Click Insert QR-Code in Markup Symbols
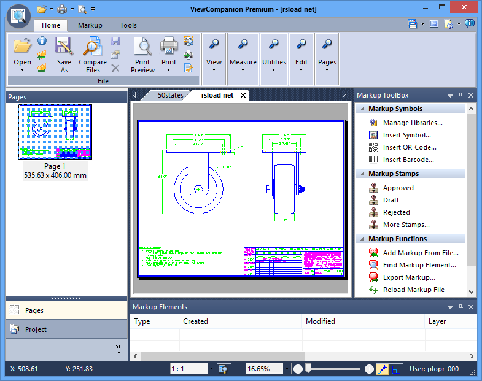 tap(410, 147)
